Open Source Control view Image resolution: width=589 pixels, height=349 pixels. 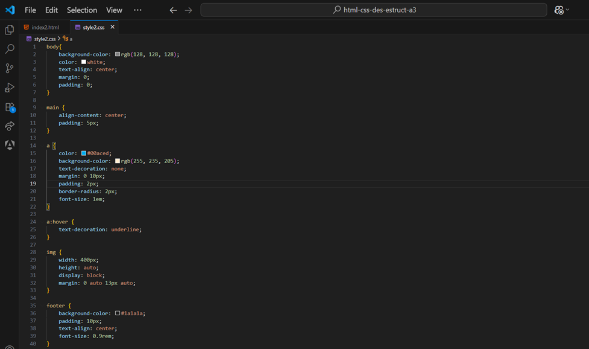pos(10,68)
